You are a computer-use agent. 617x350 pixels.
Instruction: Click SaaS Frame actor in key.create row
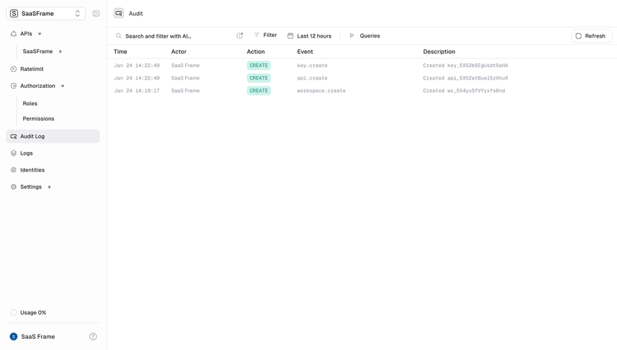click(185, 66)
